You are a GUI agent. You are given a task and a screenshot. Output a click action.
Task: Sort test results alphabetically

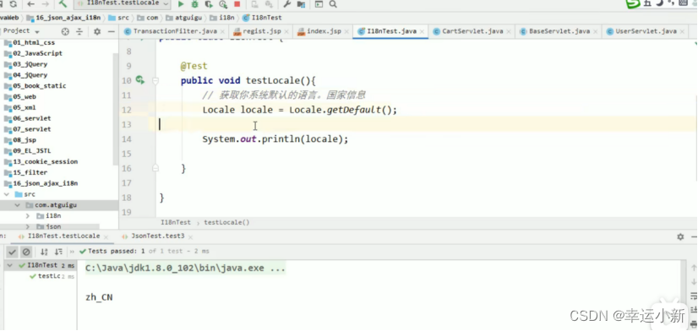pyautogui.click(x=44, y=252)
